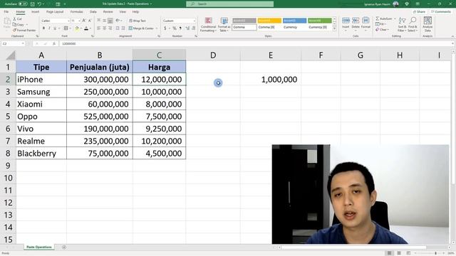Image resolution: width=456 pixels, height=256 pixels.
Task: Toggle the AutoSave switch
Action: (23, 4)
